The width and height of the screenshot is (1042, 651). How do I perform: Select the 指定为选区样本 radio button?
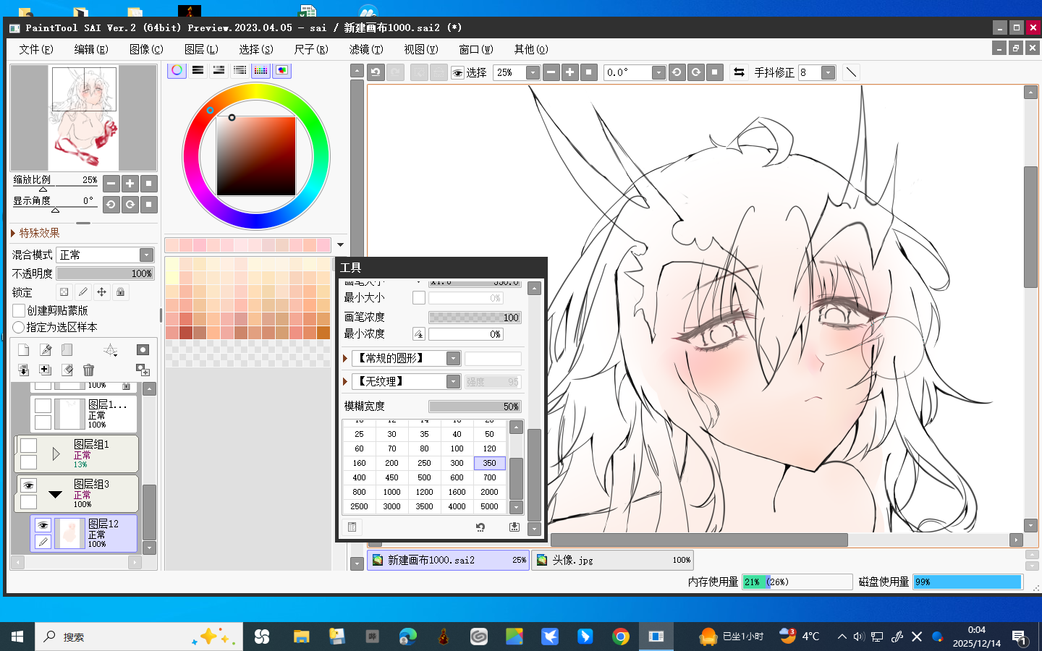(19, 327)
